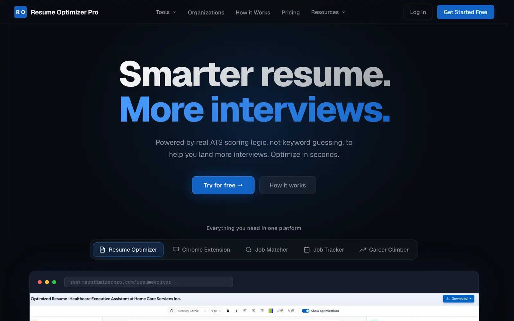Click the magnifier icon beside Job Matcher
The height and width of the screenshot is (321, 514).
tap(248, 250)
